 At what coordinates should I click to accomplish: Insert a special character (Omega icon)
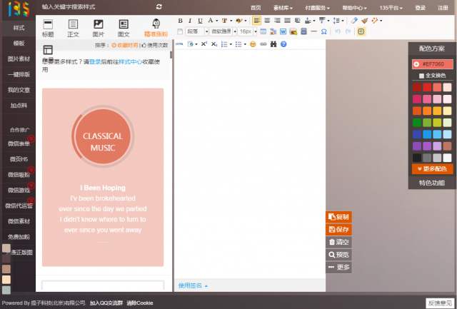click(x=324, y=32)
